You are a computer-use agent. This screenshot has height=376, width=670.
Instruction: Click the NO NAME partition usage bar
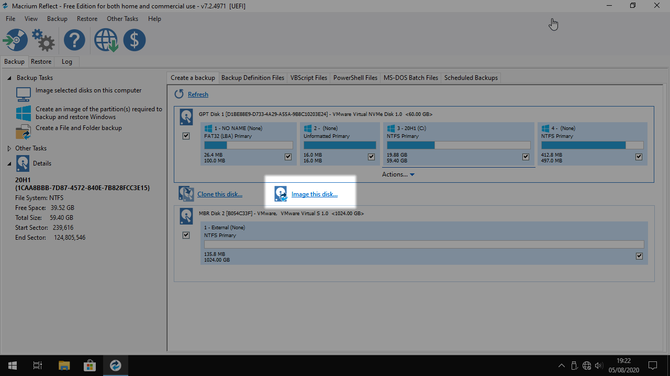point(248,145)
